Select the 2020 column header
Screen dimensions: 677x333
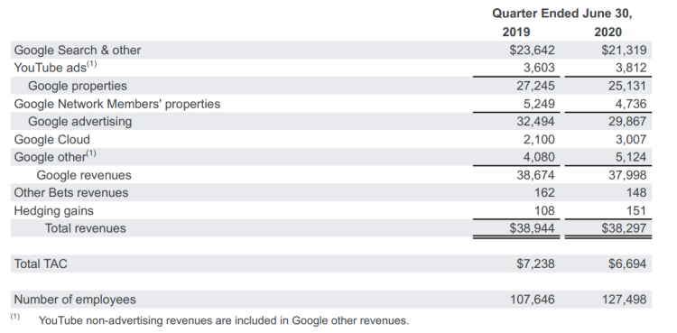click(x=607, y=32)
